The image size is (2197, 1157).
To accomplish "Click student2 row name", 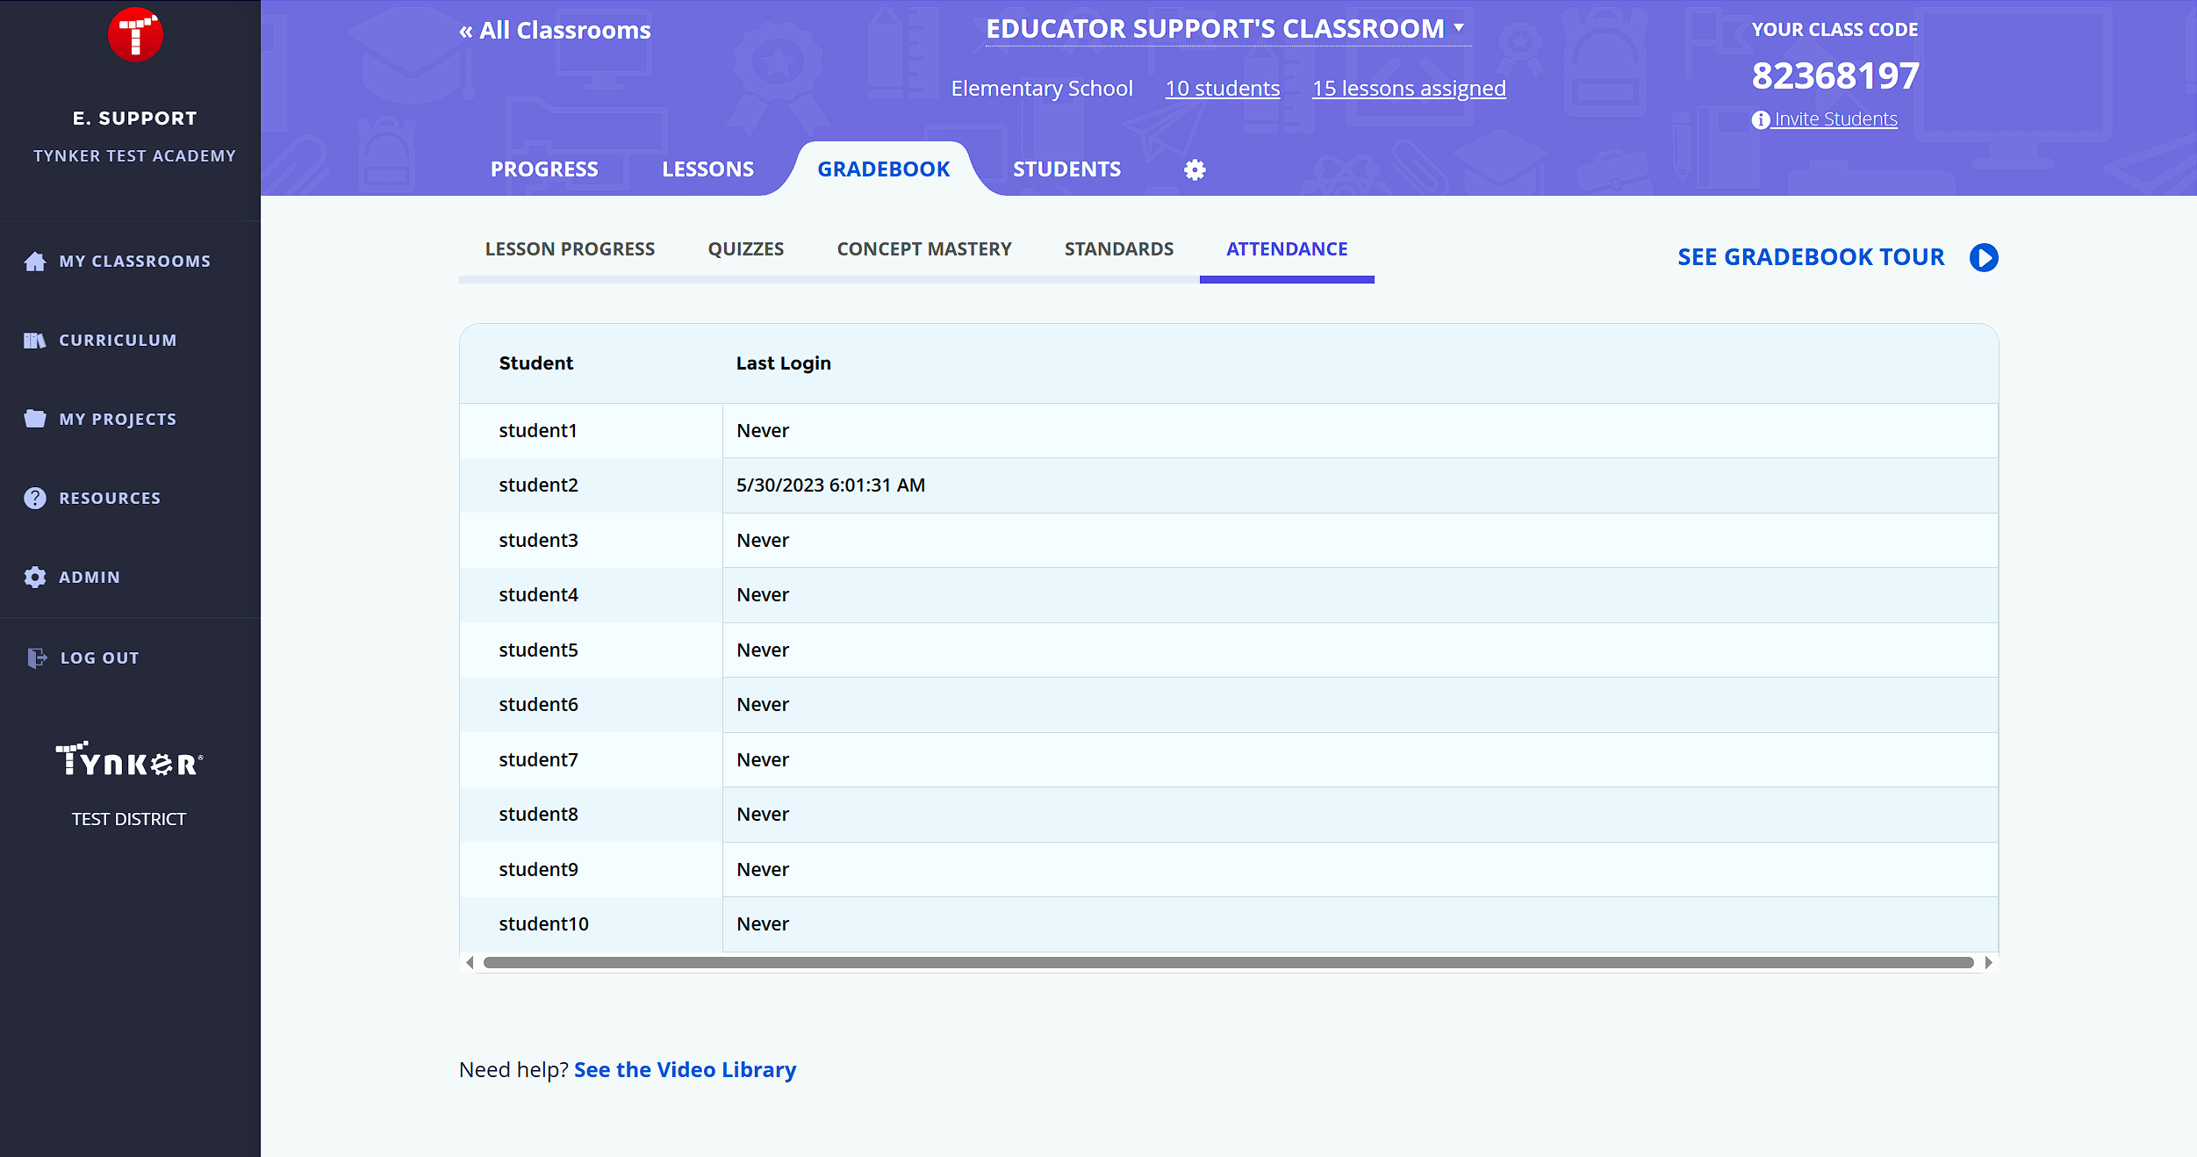I will pos(538,485).
